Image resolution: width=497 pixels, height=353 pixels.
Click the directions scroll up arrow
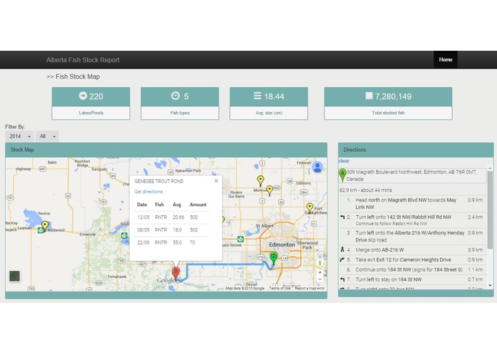point(490,168)
